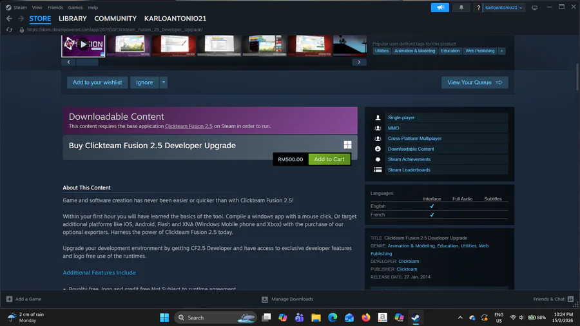The height and width of the screenshot is (326, 580).
Task: Click the Cross-Platform Multiplayer icon
Action: 378,139
